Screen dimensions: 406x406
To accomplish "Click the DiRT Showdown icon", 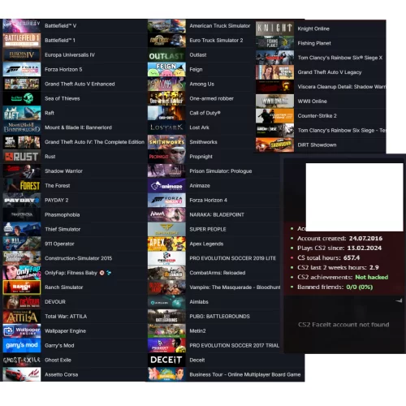I will click(274, 145).
